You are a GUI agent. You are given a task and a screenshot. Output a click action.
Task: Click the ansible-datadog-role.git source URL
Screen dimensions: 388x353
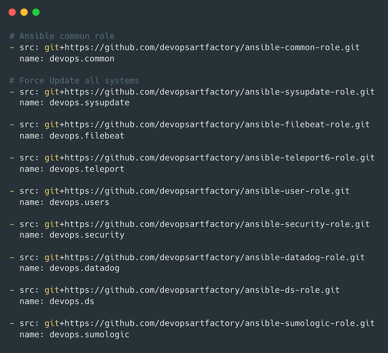pos(205,258)
